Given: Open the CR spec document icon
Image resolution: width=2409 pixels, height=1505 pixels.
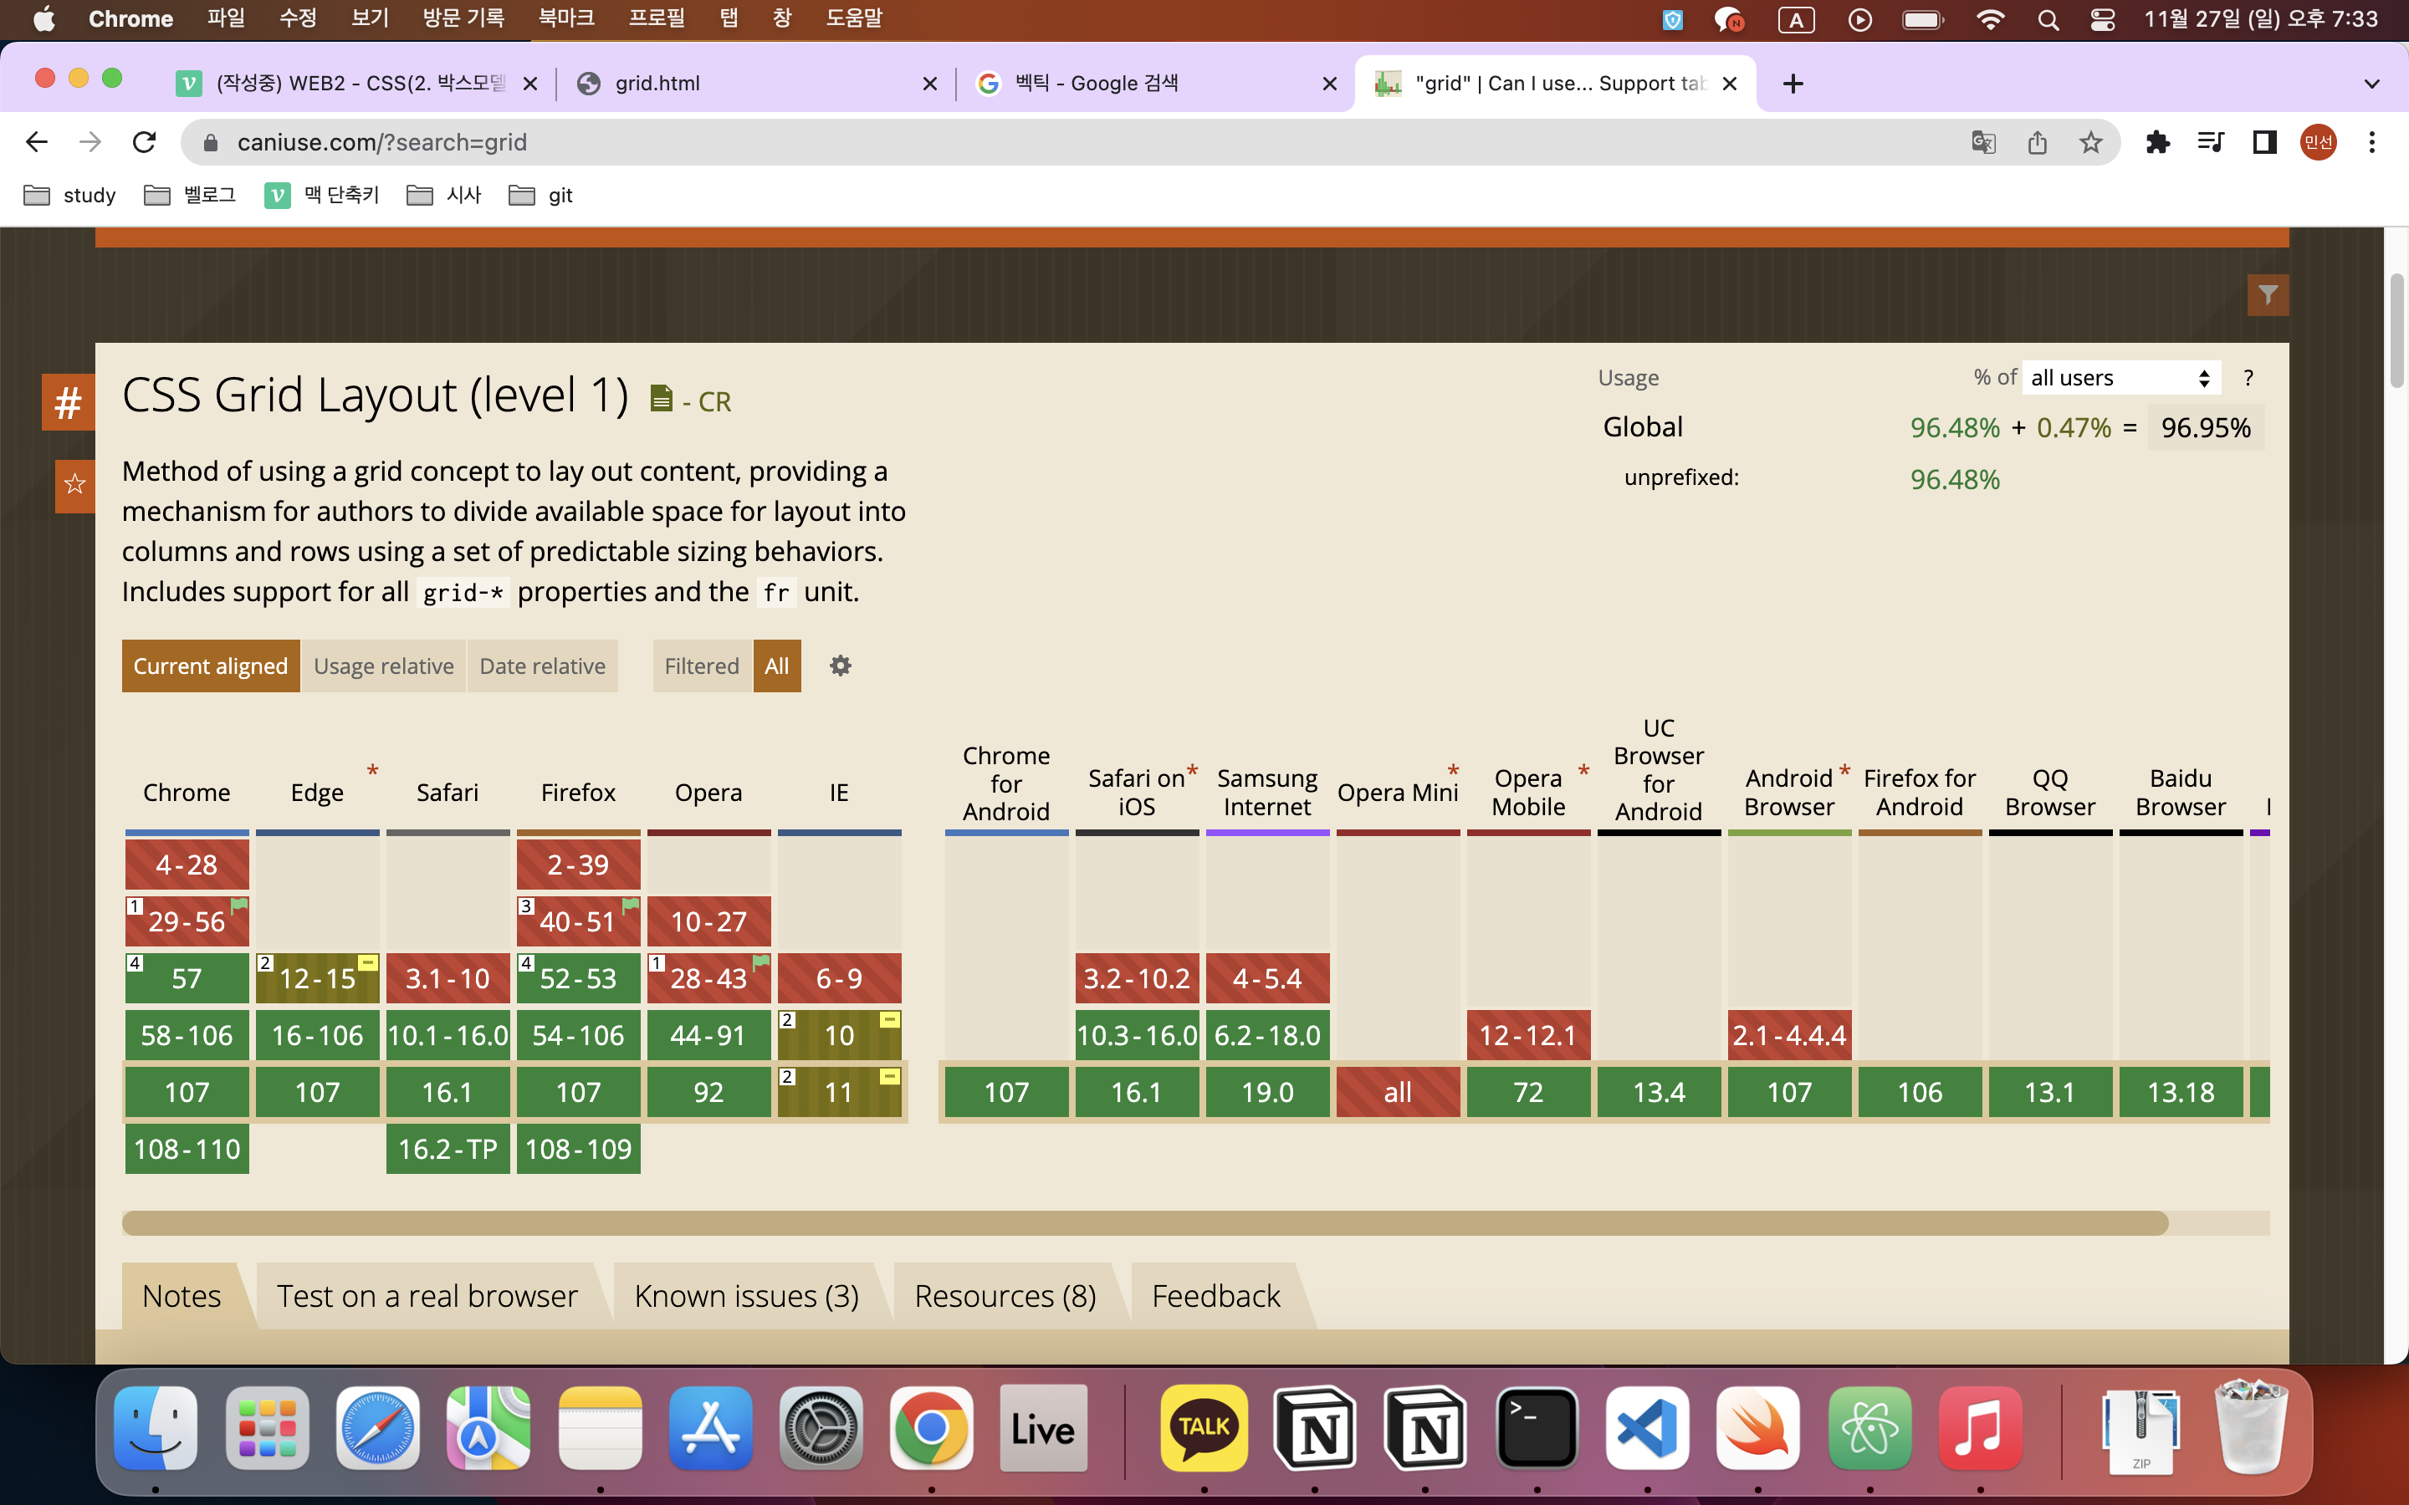Looking at the screenshot, I should coord(661,398).
